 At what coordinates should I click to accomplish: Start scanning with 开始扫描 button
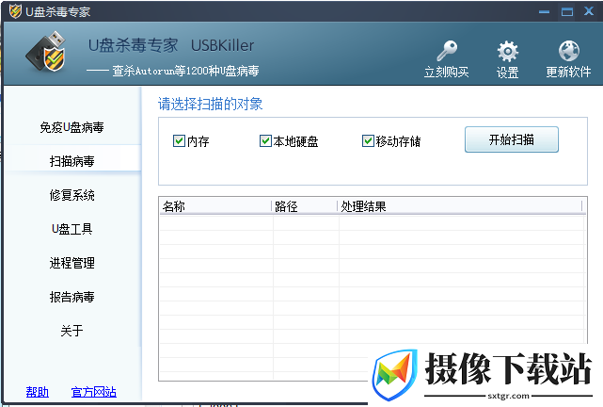click(x=512, y=139)
